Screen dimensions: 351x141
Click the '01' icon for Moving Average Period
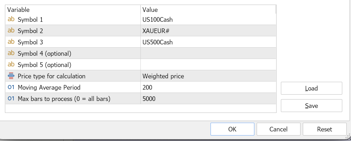(11, 87)
